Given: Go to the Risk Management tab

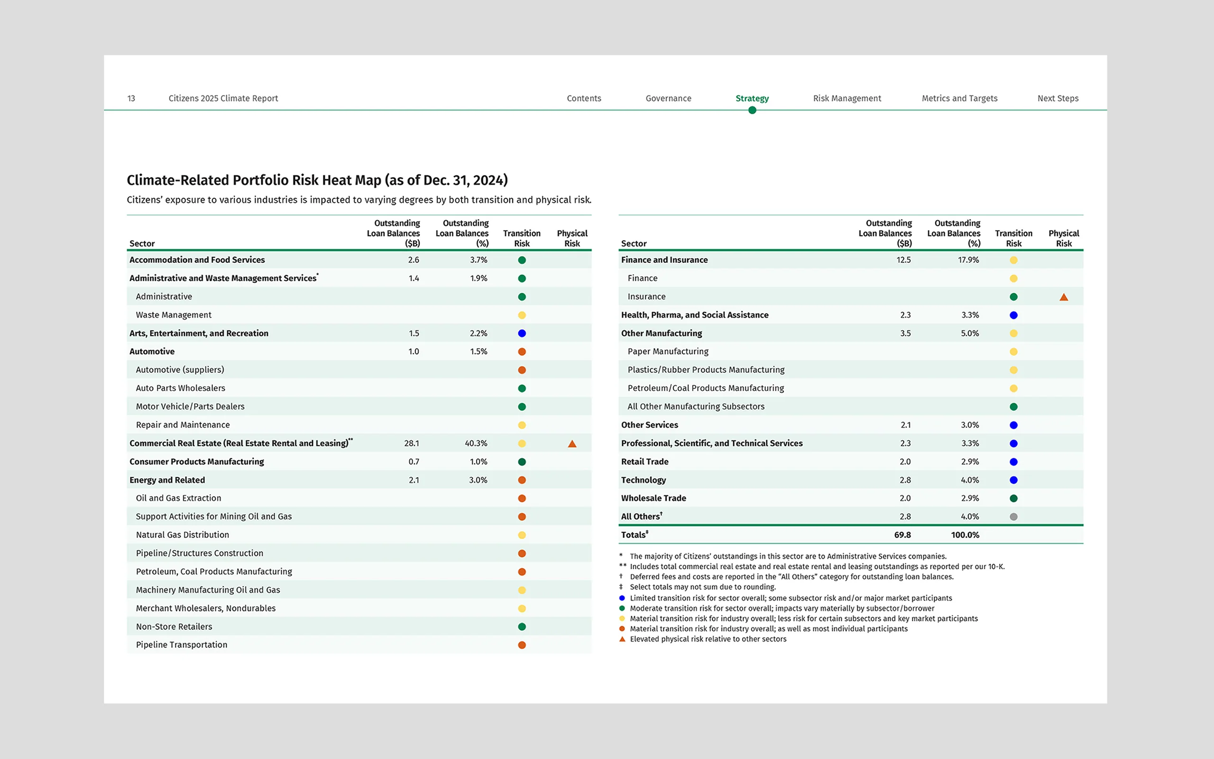Looking at the screenshot, I should click(x=847, y=98).
